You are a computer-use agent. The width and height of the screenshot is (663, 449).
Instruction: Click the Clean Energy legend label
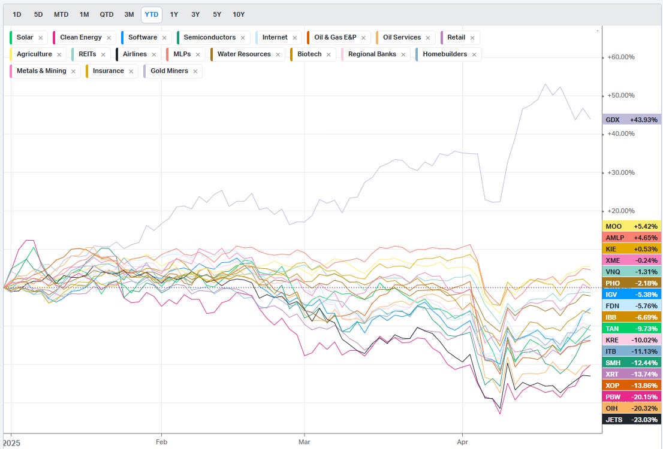(81, 37)
